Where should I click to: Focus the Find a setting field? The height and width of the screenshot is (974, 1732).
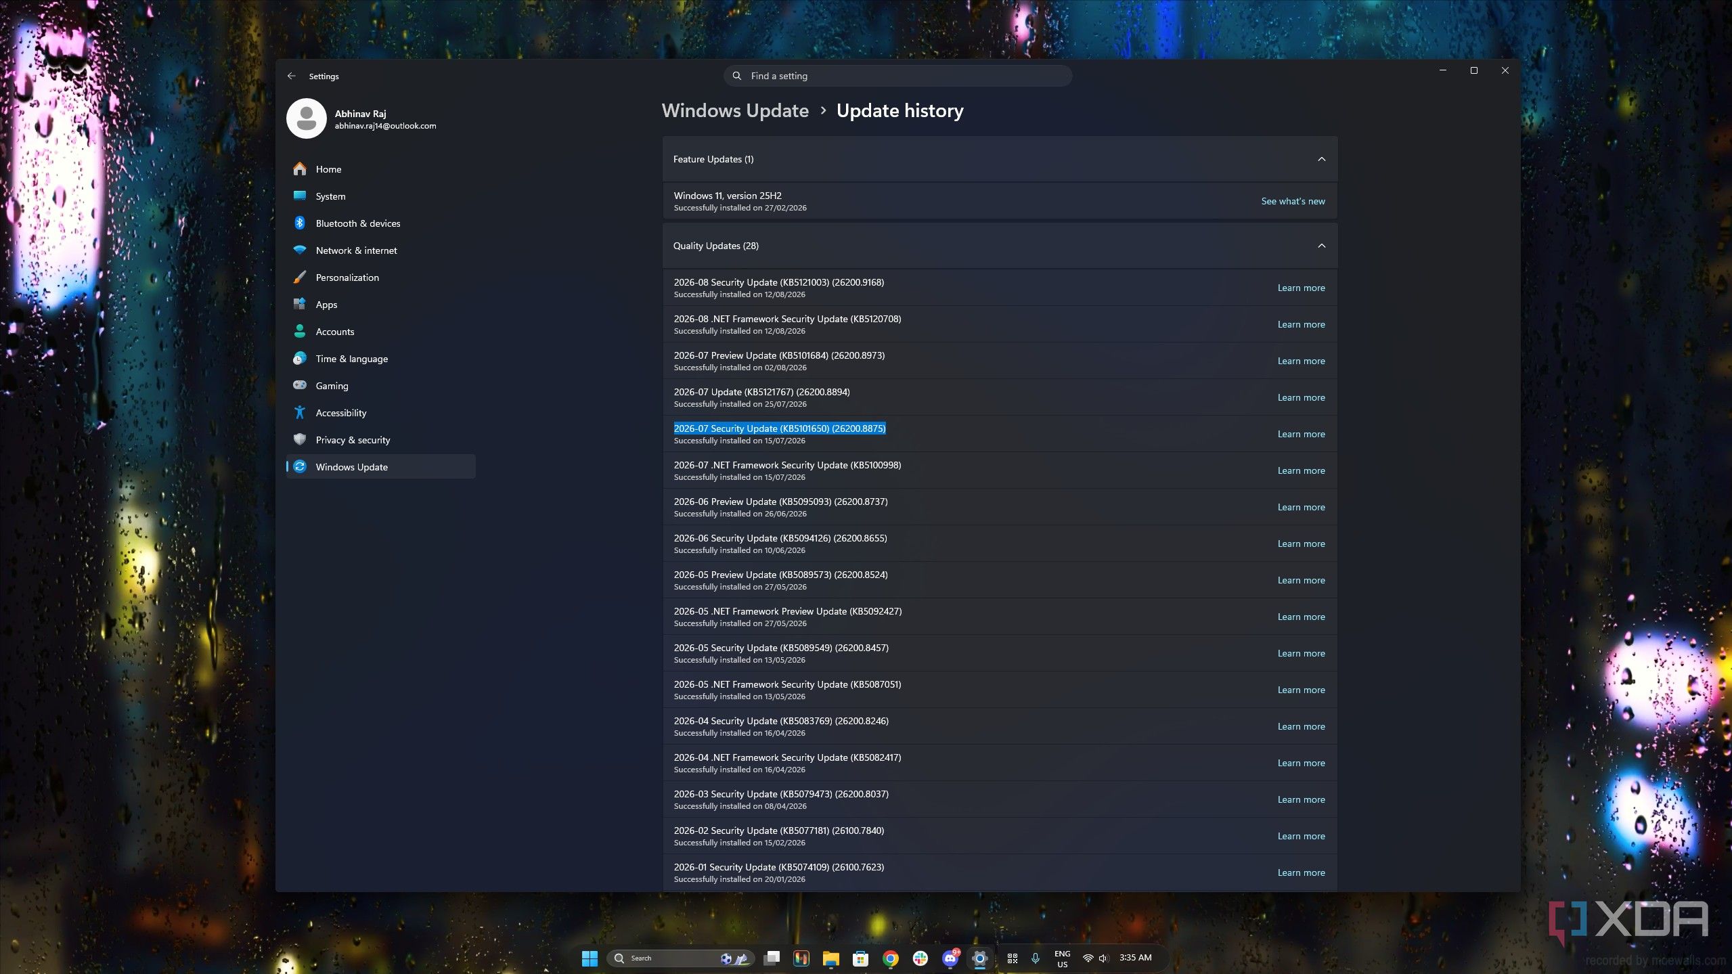tap(897, 76)
